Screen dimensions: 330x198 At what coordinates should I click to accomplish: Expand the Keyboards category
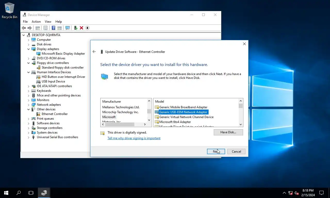[x=29, y=91]
